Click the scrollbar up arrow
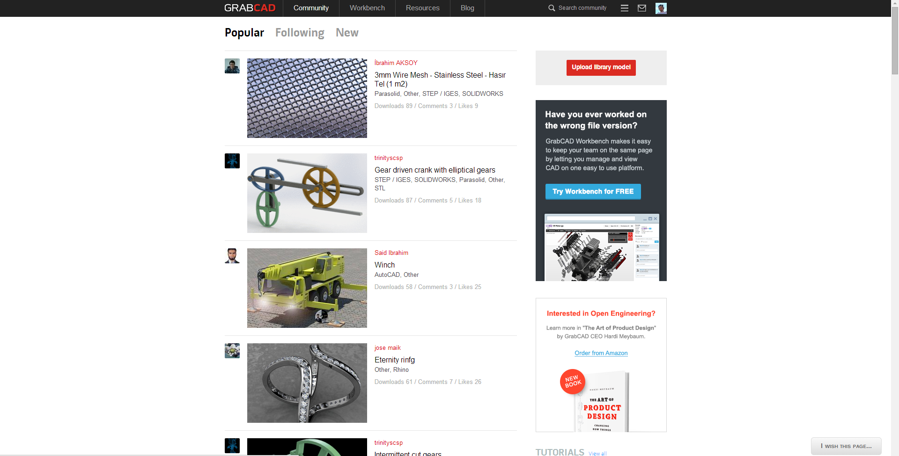Image resolution: width=899 pixels, height=456 pixels. (x=895, y=4)
